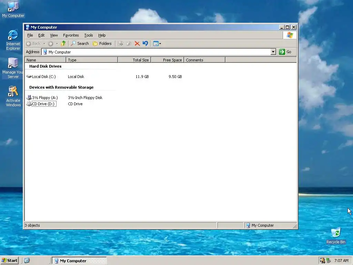353x265 pixels.
Task: Open the Back history dropdown arrow
Action: point(44,43)
